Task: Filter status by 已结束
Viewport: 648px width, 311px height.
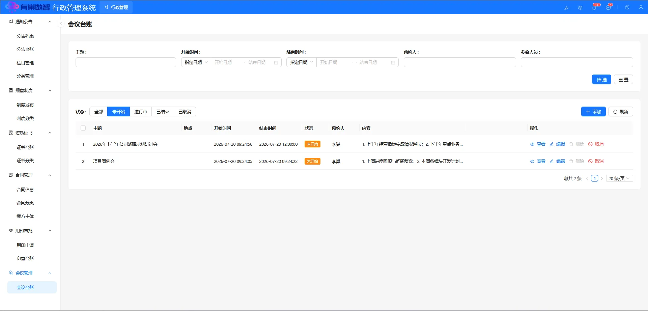Action: (163, 112)
